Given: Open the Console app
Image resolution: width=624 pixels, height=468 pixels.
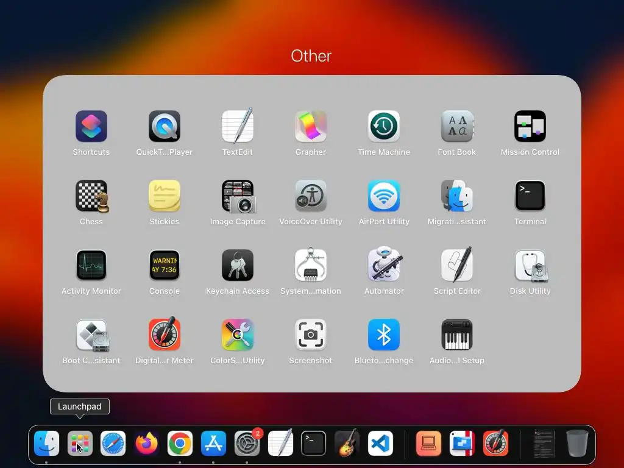Looking at the screenshot, I should click(165, 266).
